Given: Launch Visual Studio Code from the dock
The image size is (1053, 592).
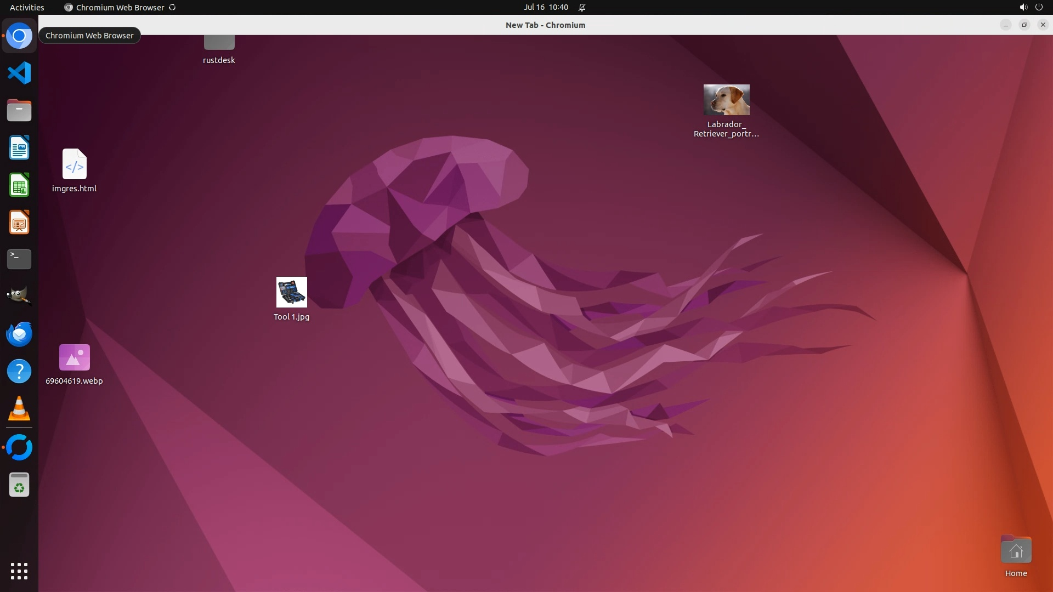Looking at the screenshot, I should point(19,73).
